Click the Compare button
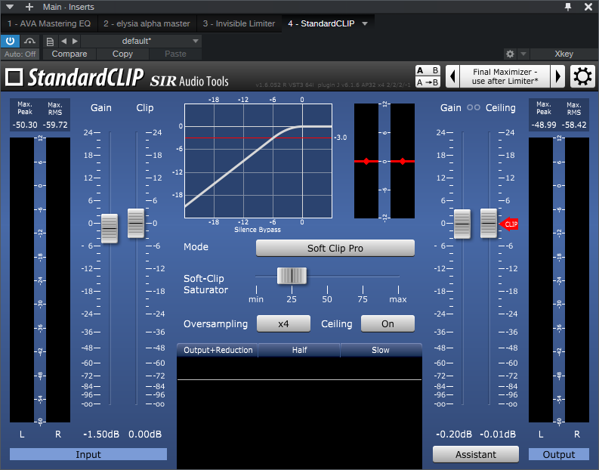The height and width of the screenshot is (470, 599). [69, 54]
